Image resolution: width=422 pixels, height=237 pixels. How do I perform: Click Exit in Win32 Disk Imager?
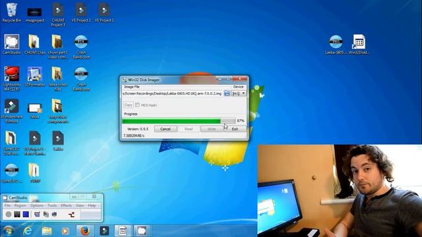[235, 129]
